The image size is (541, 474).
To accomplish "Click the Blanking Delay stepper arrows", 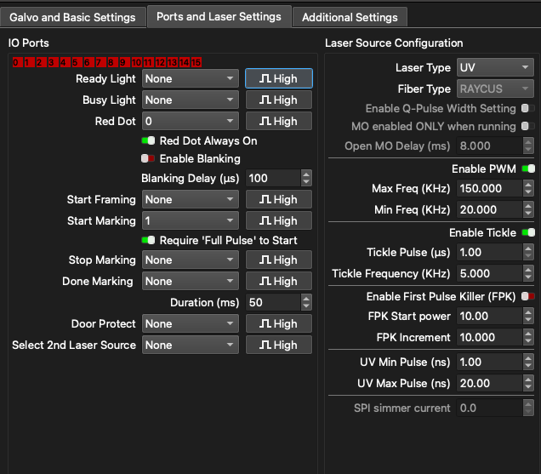I will click(x=306, y=178).
